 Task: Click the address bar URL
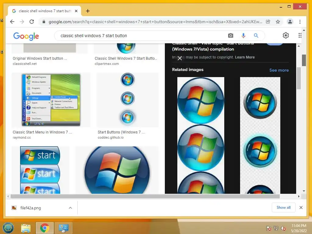(x=155, y=22)
